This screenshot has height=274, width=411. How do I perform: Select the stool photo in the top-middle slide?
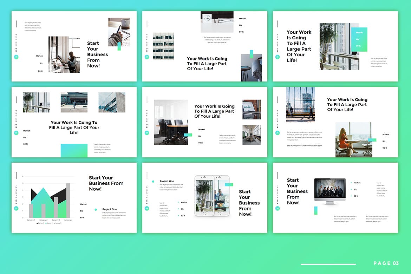[251, 68]
